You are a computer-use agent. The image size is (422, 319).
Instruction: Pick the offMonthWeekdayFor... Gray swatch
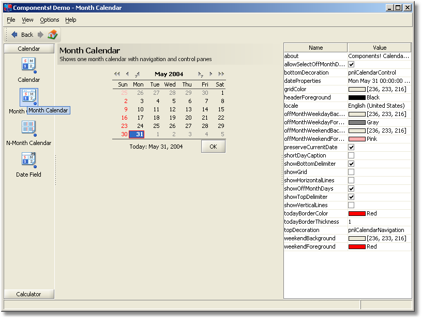(357, 122)
